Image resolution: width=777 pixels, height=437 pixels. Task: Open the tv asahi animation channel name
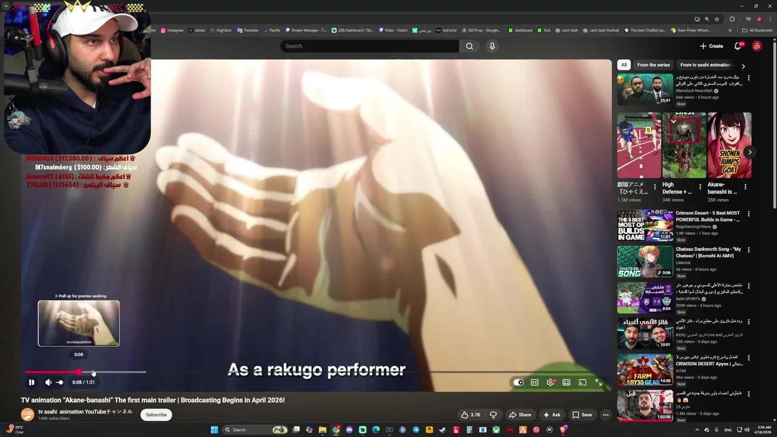(85, 412)
